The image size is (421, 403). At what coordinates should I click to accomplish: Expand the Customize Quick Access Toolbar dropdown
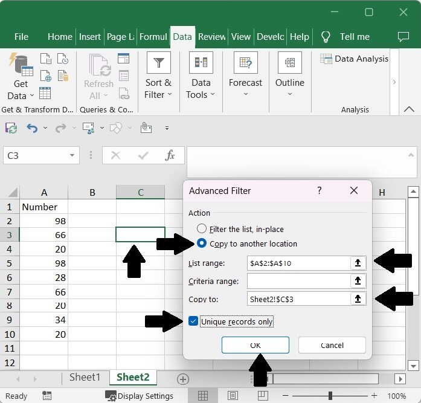pos(167,128)
